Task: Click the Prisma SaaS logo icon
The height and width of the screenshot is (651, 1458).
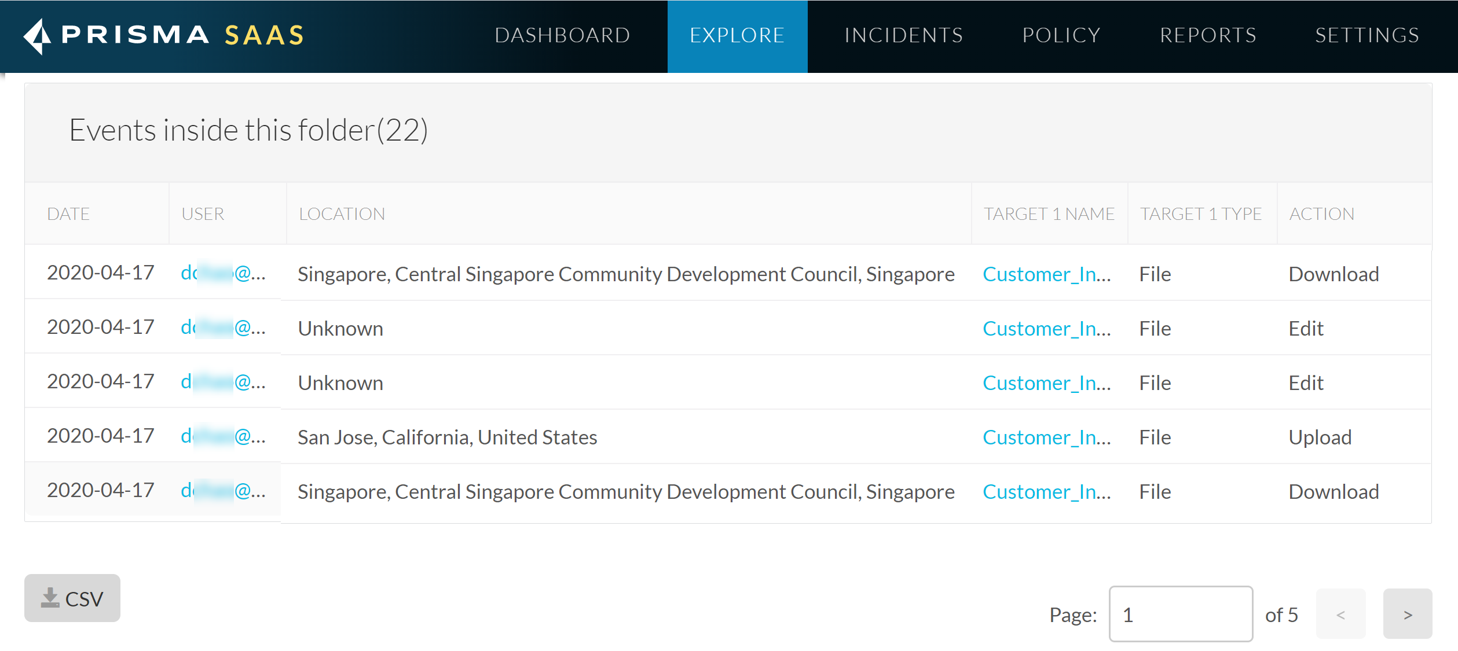Action: pos(38,36)
